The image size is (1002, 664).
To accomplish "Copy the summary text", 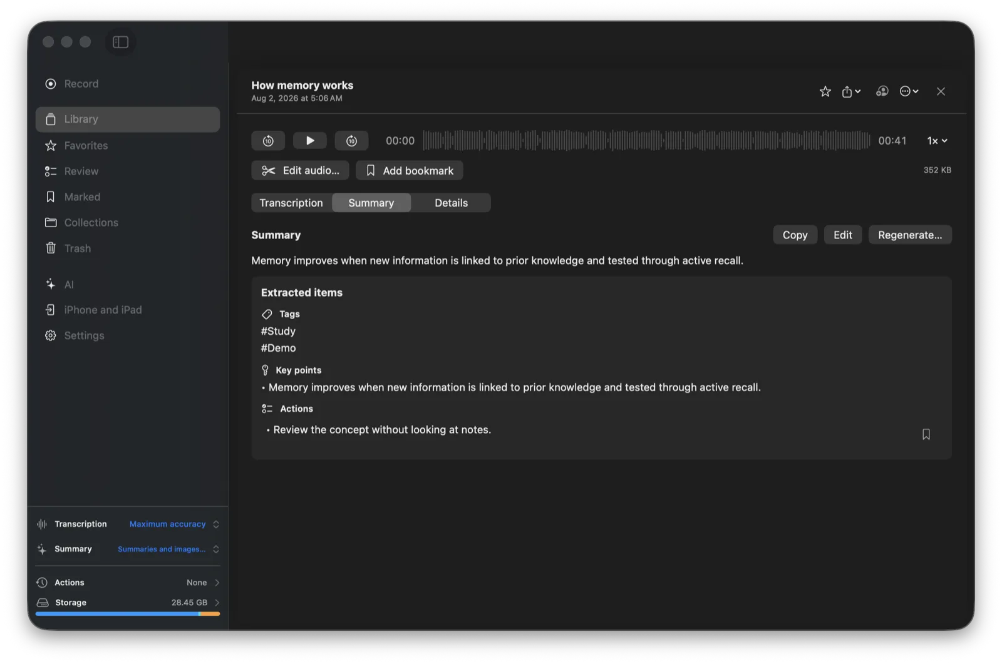I will coord(795,235).
